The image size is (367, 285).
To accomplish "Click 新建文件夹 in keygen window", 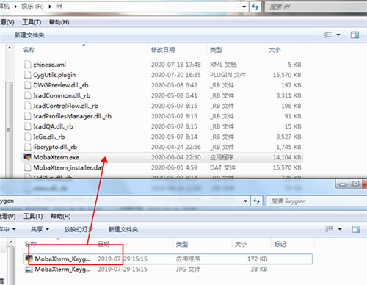I will pos(123,229).
